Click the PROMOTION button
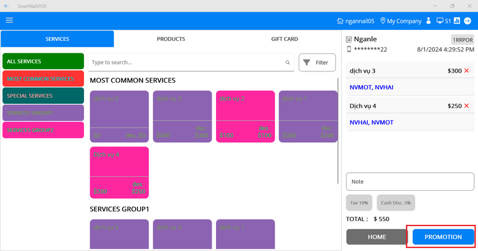Image resolution: width=478 pixels, height=251 pixels. [443, 237]
